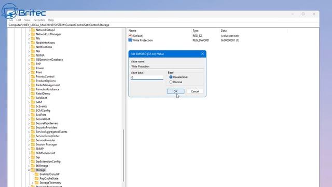This screenshot has height=187, width=332.
Task: Select the Srp tree item
Action: coord(38,157)
